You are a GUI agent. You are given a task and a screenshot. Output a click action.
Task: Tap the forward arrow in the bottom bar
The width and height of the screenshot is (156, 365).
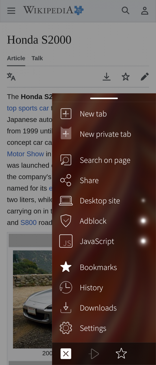tap(94, 354)
